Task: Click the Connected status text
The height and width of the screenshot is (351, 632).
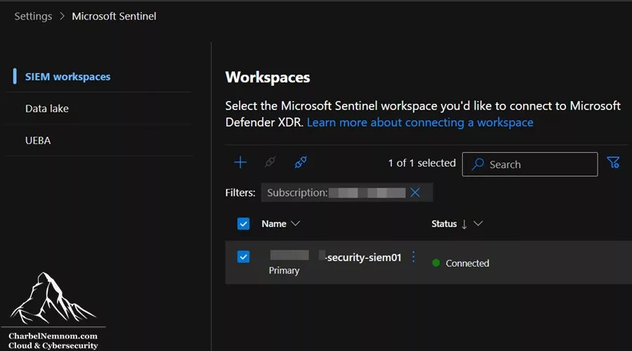Action: 467,263
